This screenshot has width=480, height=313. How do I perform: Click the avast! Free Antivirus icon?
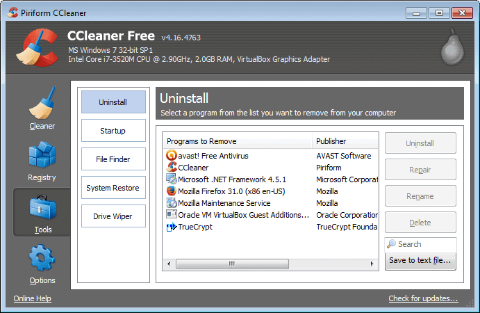[172, 155]
